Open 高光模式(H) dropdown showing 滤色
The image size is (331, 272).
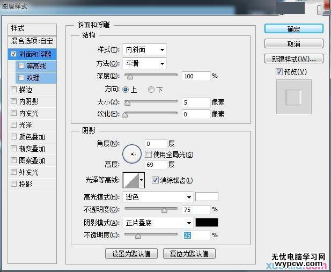coord(158,197)
